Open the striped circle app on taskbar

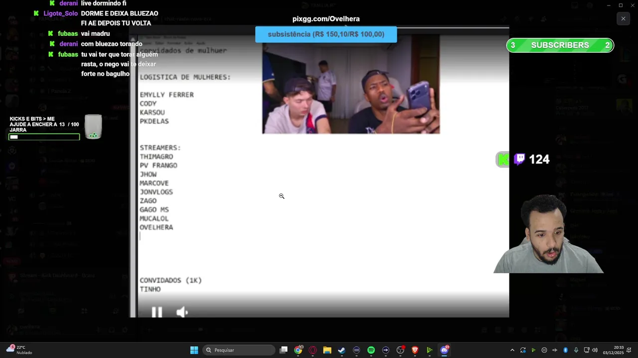click(x=356, y=350)
